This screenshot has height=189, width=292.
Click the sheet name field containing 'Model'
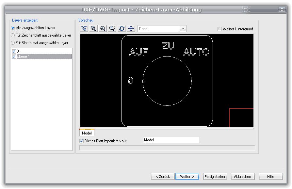click(171, 140)
